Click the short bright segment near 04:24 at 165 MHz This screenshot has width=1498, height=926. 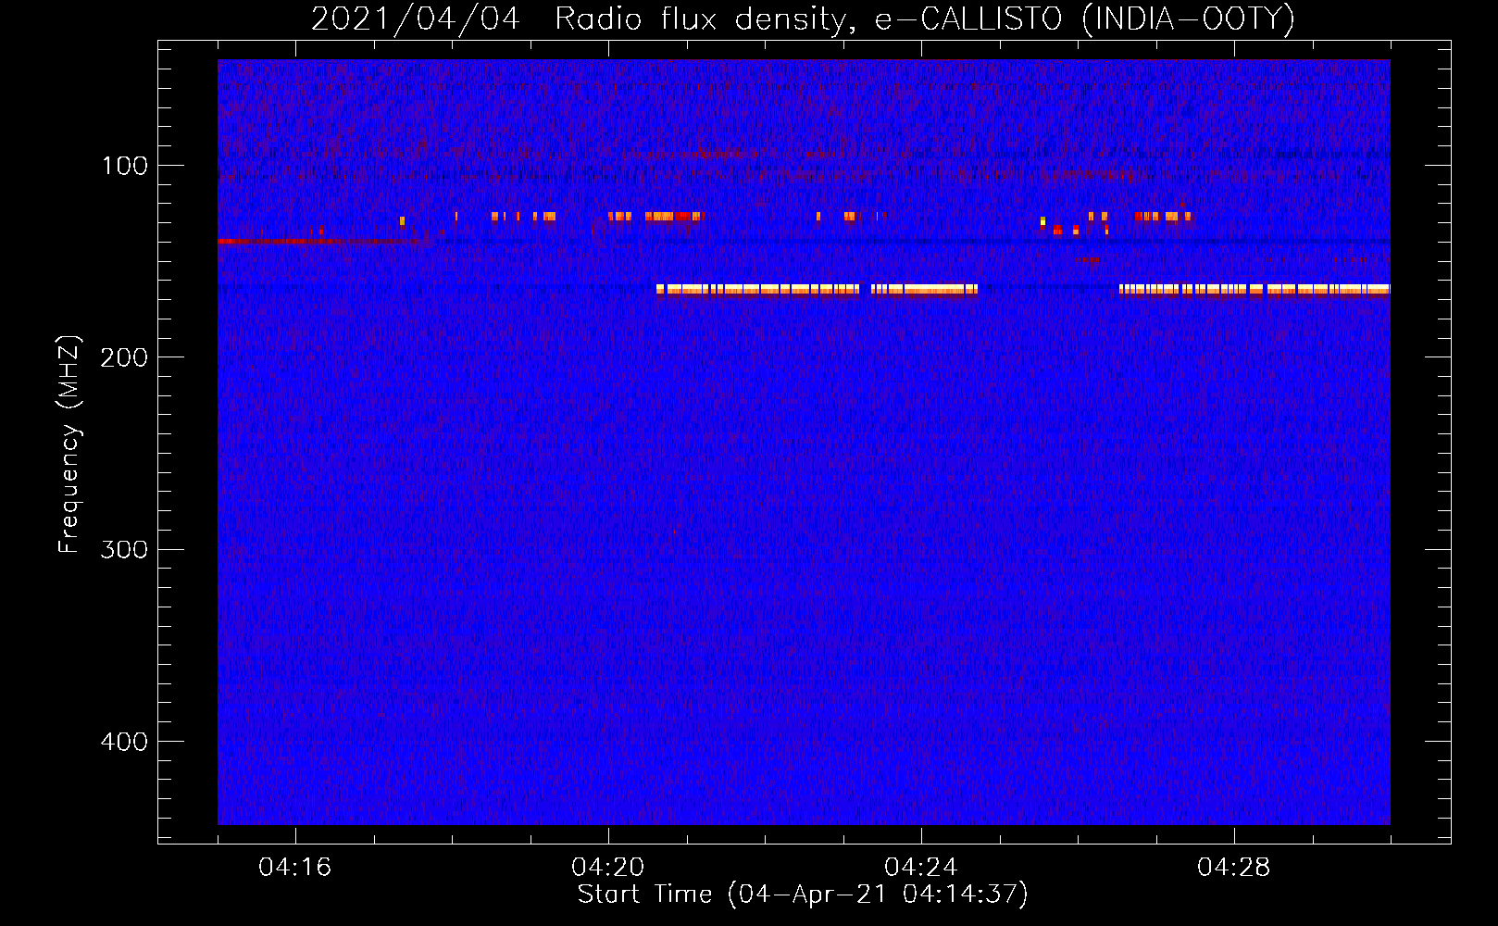click(x=924, y=289)
